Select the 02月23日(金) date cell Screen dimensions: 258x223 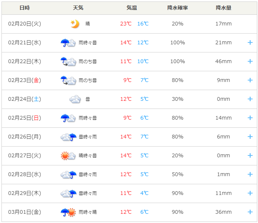click(24, 80)
